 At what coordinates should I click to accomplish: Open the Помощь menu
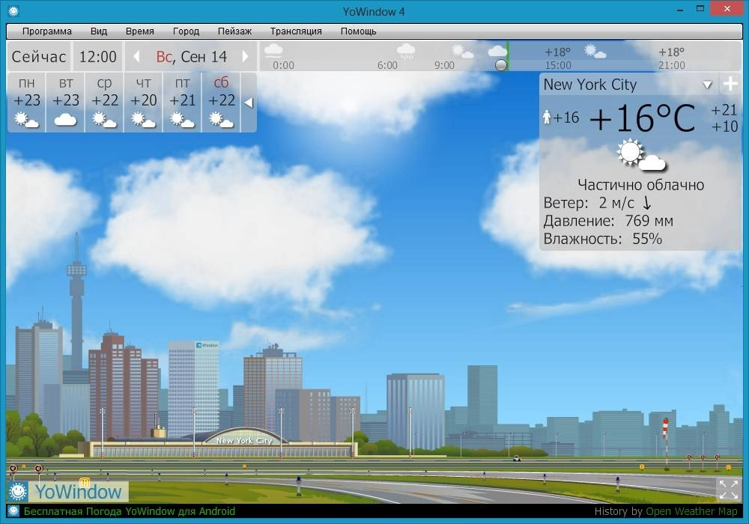358,31
